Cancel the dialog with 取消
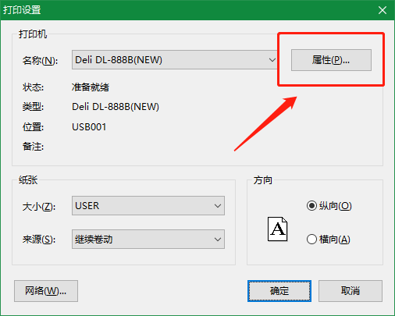 pos(351,291)
